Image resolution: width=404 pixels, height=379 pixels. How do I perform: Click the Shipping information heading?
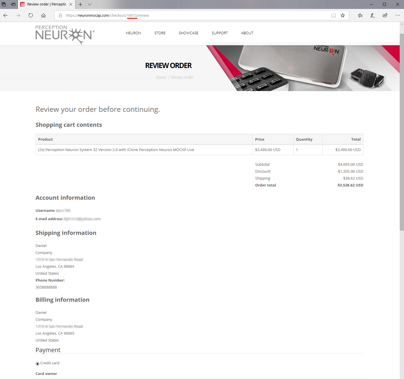point(66,233)
